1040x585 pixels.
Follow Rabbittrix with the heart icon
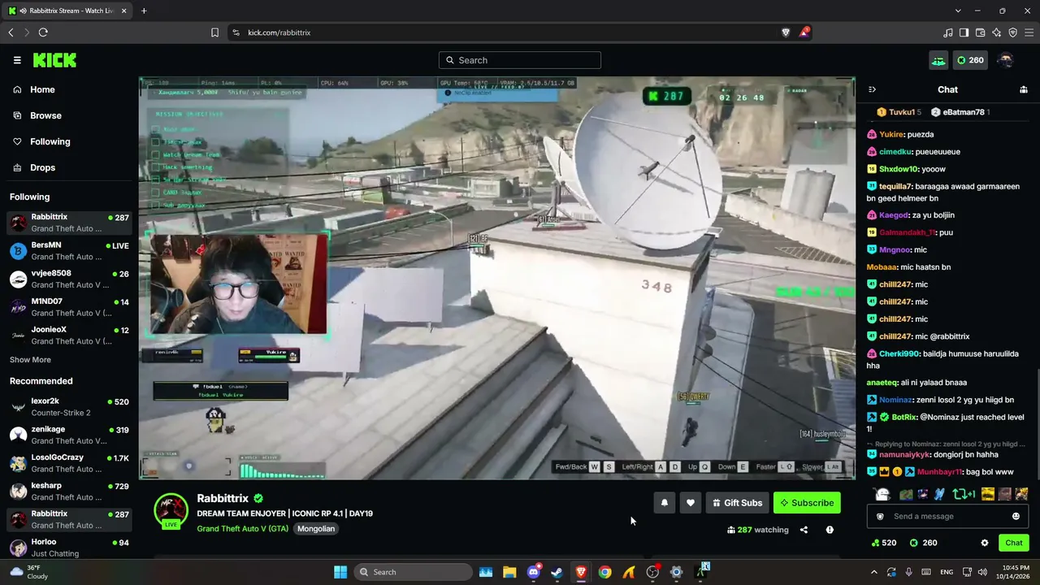[690, 503]
